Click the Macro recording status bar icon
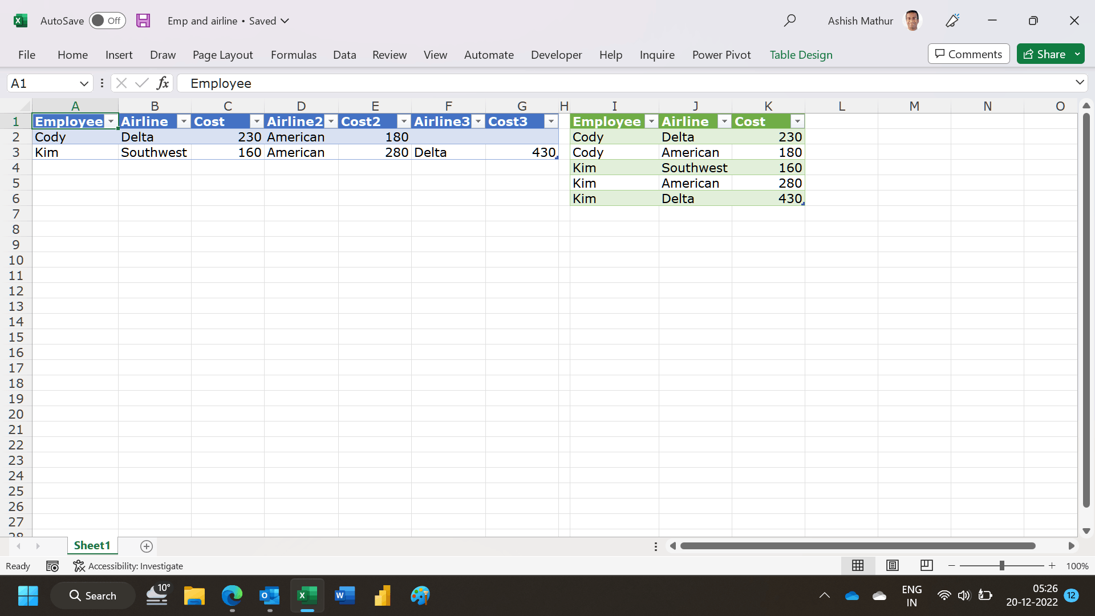The image size is (1095, 616). [52, 566]
